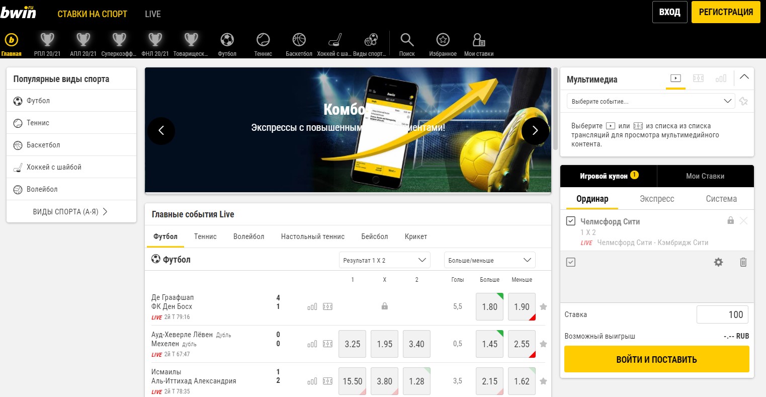
Task: Show video stream view in Мультимедиа
Action: coord(675,78)
